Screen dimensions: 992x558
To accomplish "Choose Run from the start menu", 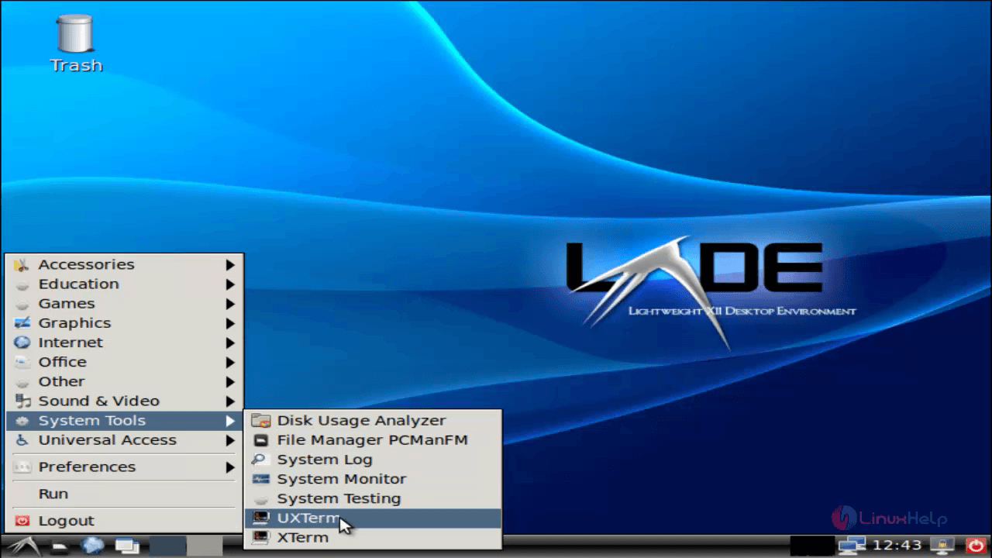I will [x=124, y=494].
